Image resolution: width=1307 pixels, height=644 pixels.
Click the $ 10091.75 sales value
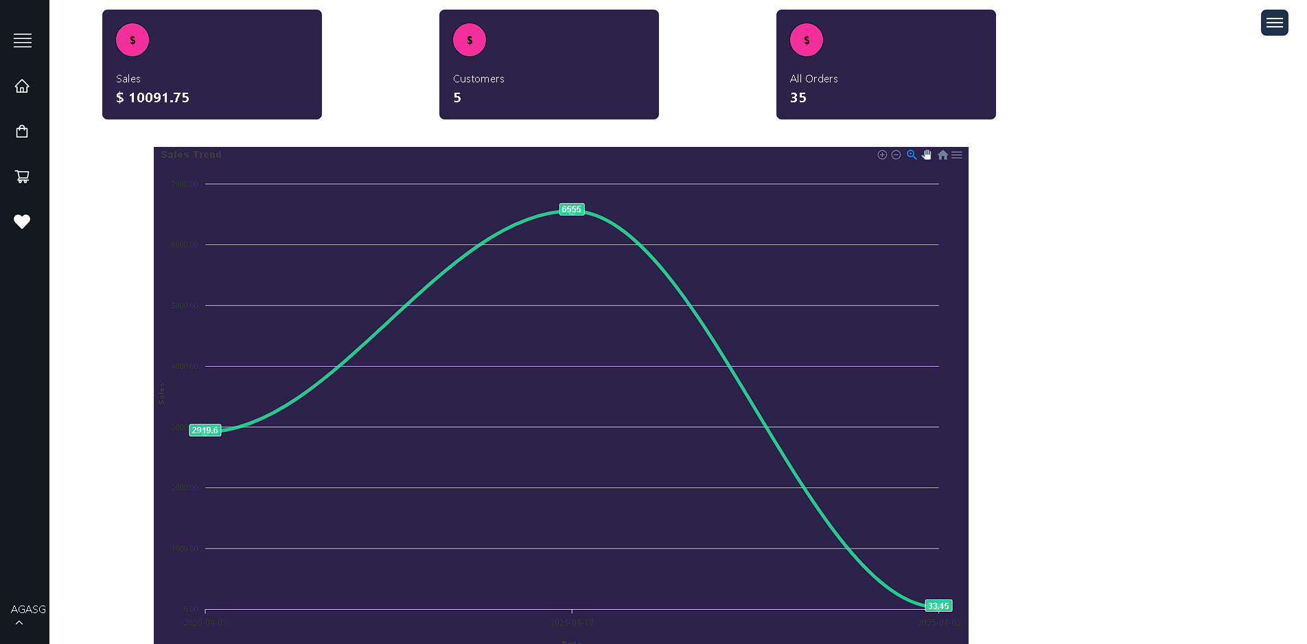coord(152,97)
